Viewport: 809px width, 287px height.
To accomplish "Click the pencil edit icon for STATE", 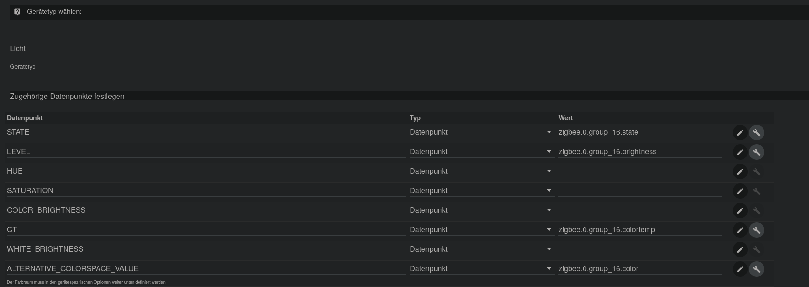I will pos(740,133).
